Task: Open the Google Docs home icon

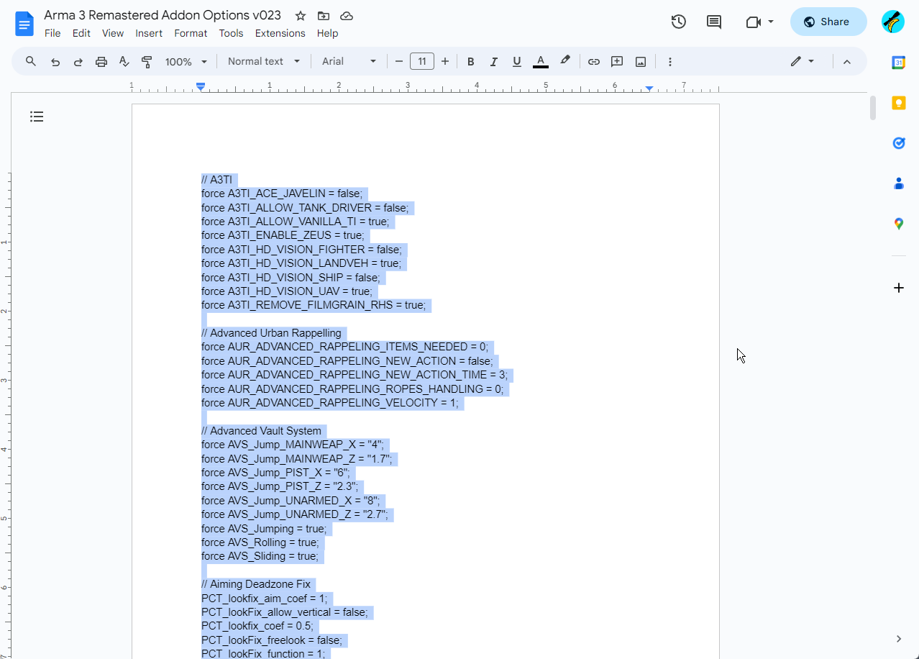Action: tap(24, 24)
